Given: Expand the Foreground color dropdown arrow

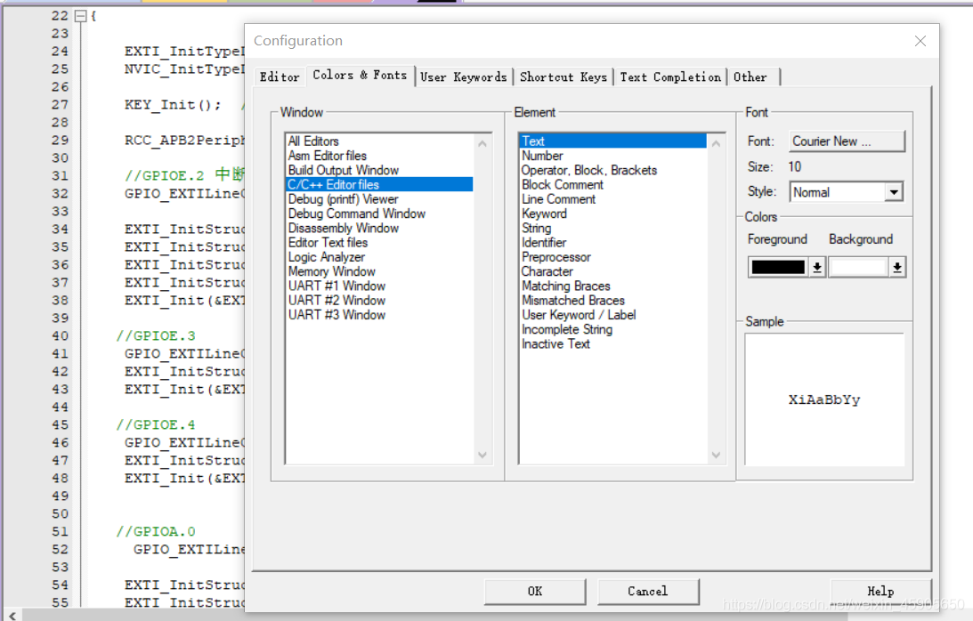Looking at the screenshot, I should pyautogui.click(x=817, y=268).
